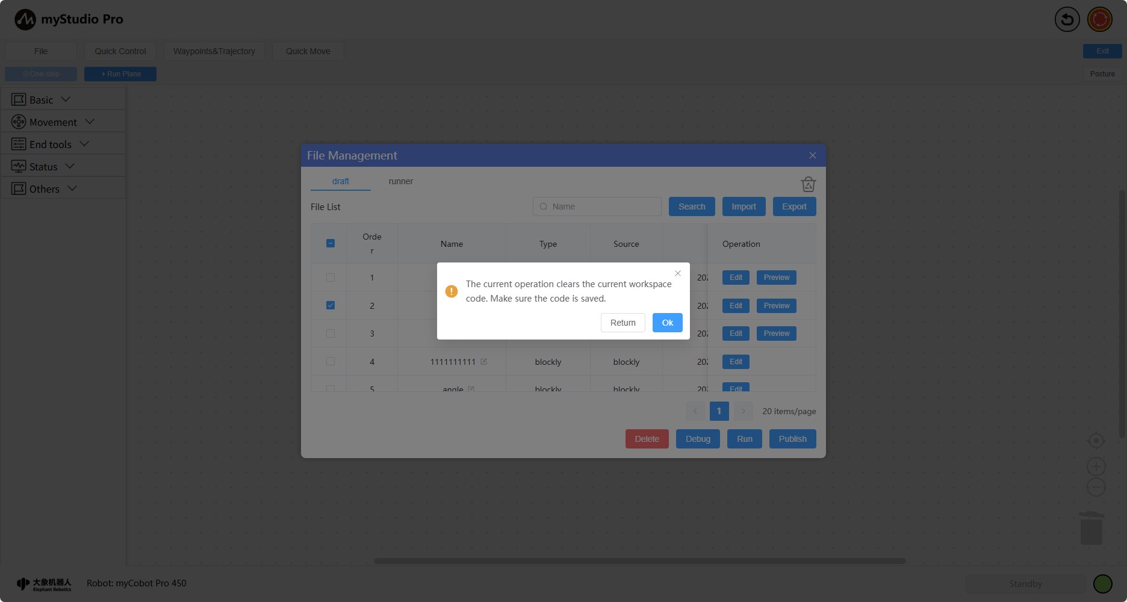1127x602 pixels.
Task: Expand the Movement blocks category
Action: click(x=54, y=122)
